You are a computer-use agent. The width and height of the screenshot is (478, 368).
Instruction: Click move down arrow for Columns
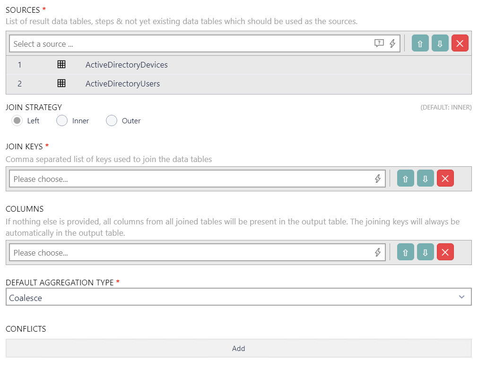click(x=425, y=253)
